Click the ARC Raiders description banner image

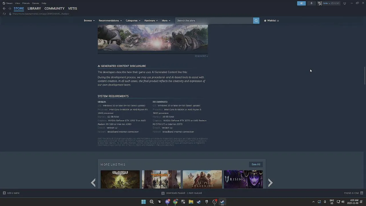[153, 38]
